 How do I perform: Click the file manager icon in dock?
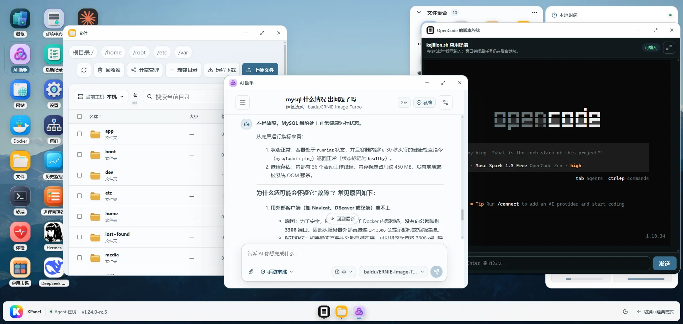pyautogui.click(x=341, y=312)
